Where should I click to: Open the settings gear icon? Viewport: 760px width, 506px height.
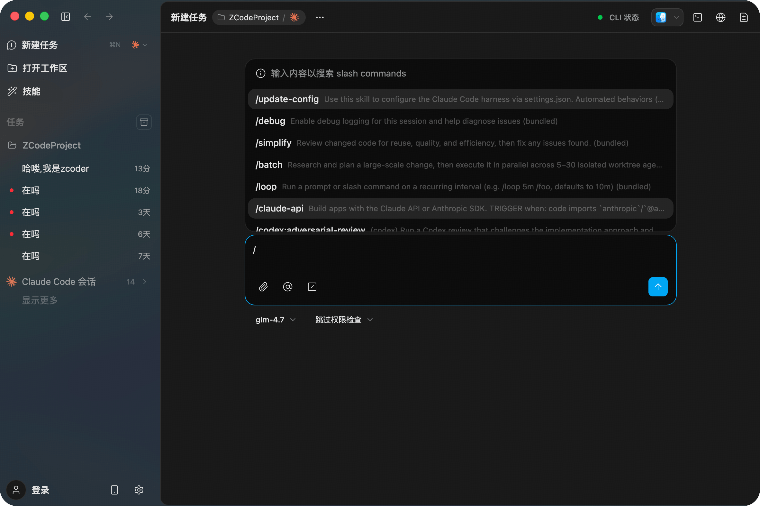[139, 490]
